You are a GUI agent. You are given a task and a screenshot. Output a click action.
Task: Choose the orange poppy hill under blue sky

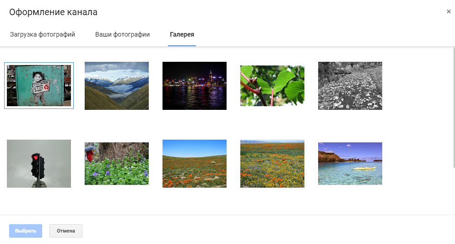point(195,163)
